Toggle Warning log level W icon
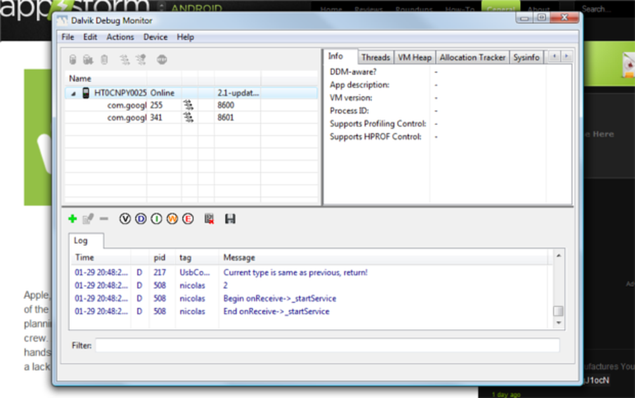635x398 pixels. [x=172, y=219]
